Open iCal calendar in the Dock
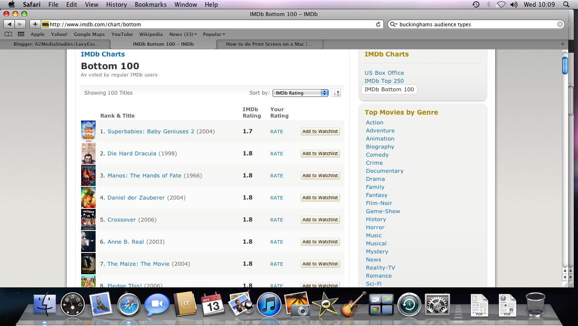The height and width of the screenshot is (326, 578). [213, 304]
